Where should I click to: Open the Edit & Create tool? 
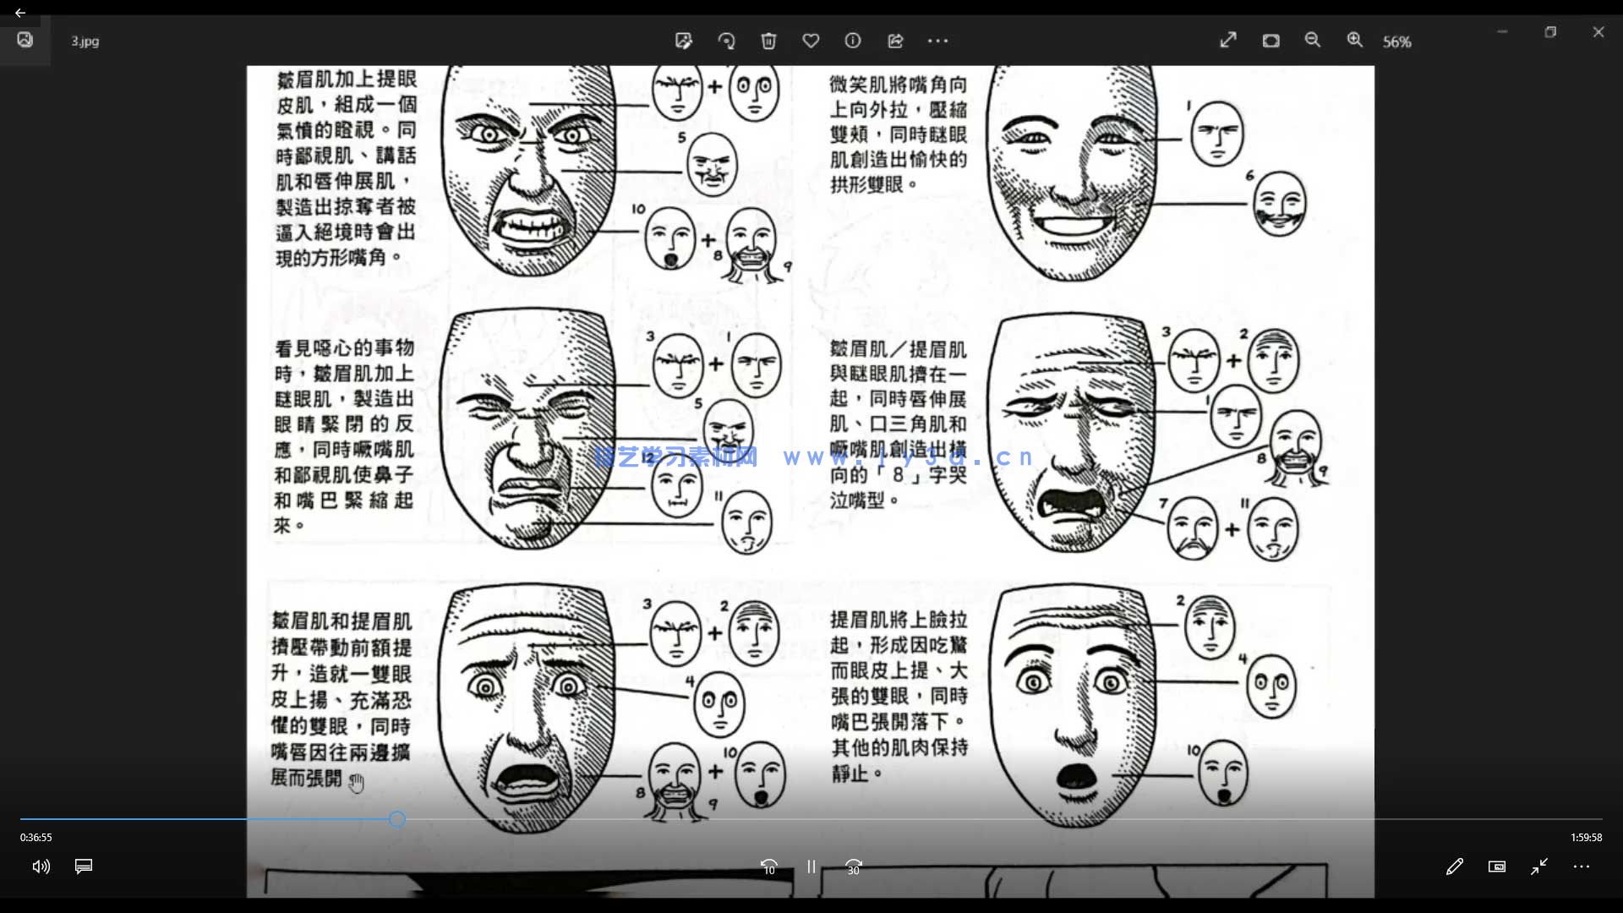[x=685, y=41]
